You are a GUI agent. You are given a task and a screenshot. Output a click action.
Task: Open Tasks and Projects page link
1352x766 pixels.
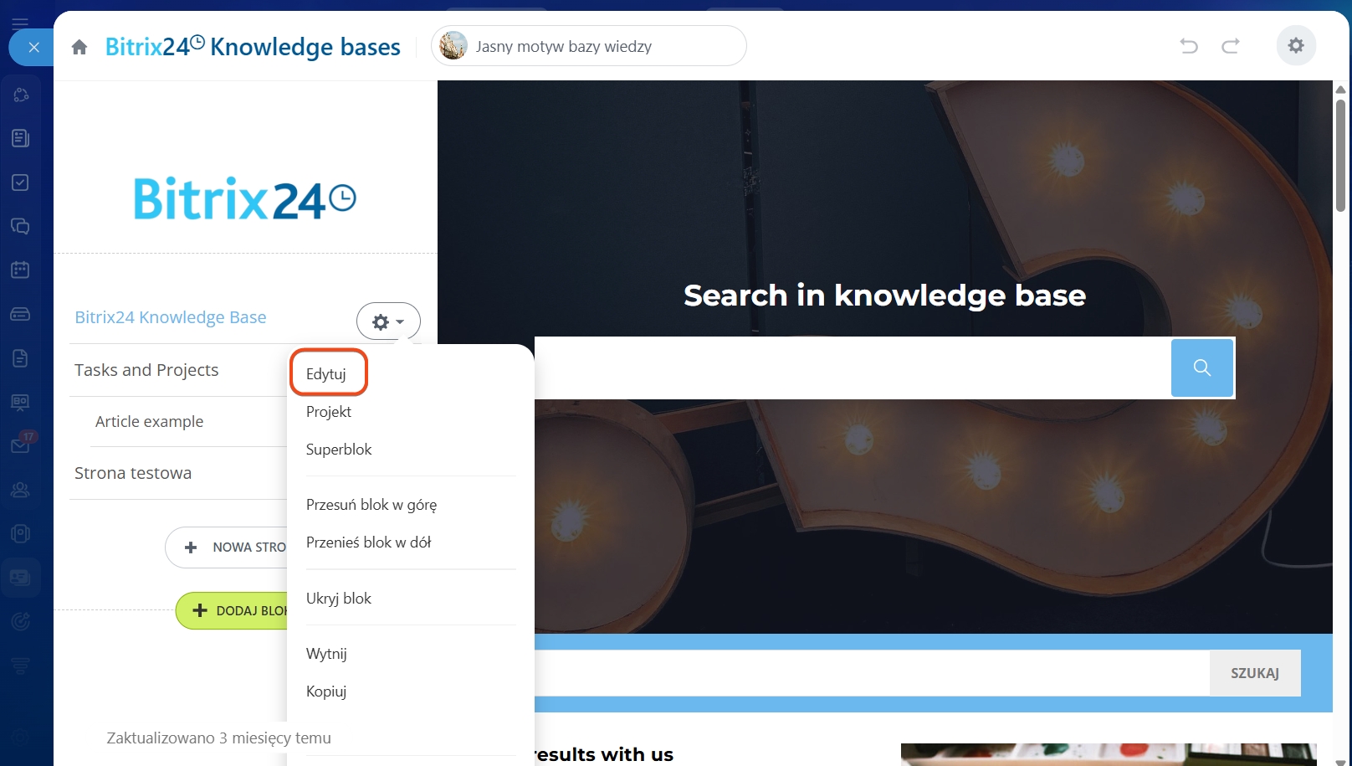pyautogui.click(x=146, y=370)
